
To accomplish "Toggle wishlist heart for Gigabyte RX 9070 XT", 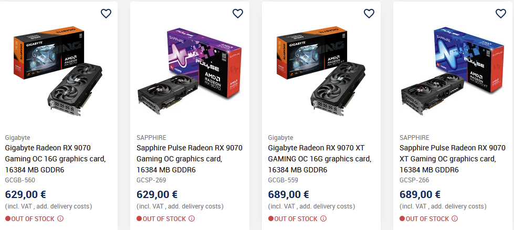I will coord(369,14).
